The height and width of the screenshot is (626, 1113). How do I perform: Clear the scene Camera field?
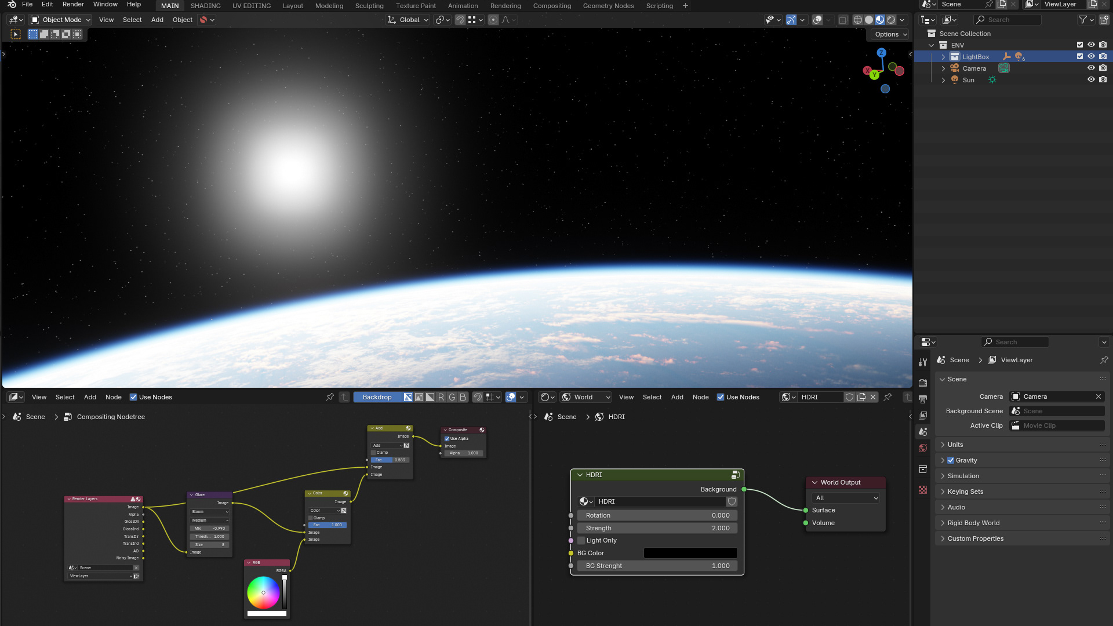click(x=1098, y=396)
